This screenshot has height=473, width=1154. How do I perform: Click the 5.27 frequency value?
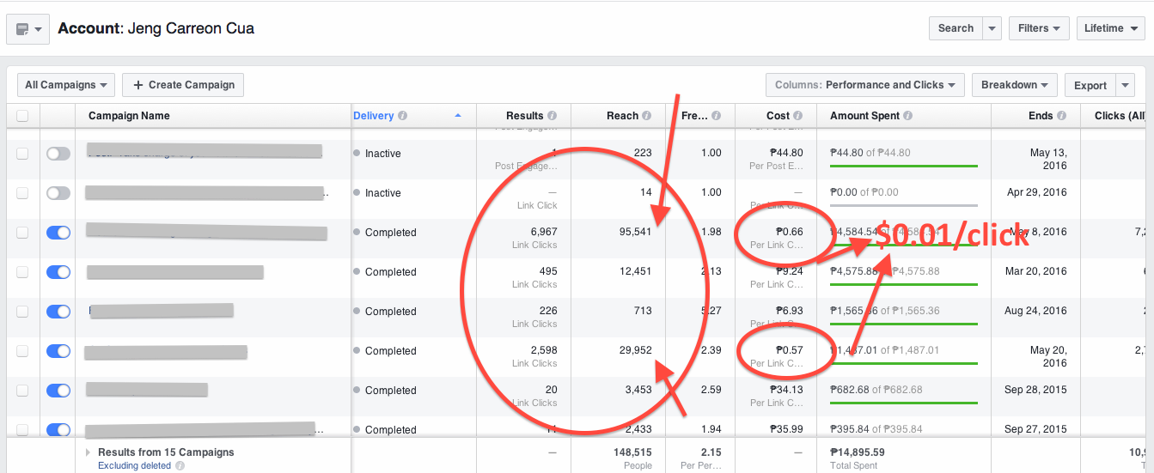[711, 312]
